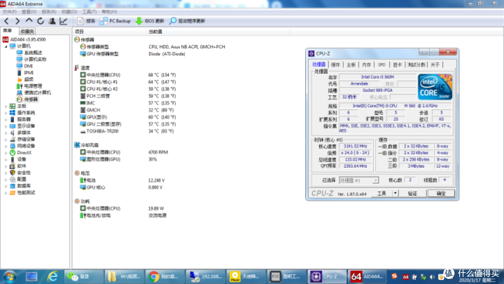Expand the 显示设备 tree node

tap(6, 126)
